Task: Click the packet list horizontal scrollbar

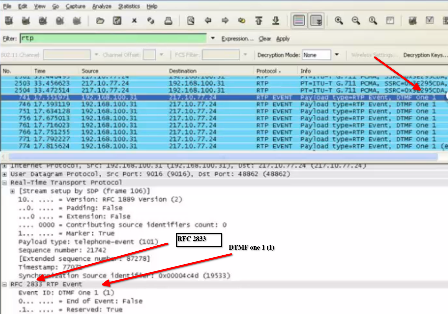Action: click(x=223, y=157)
